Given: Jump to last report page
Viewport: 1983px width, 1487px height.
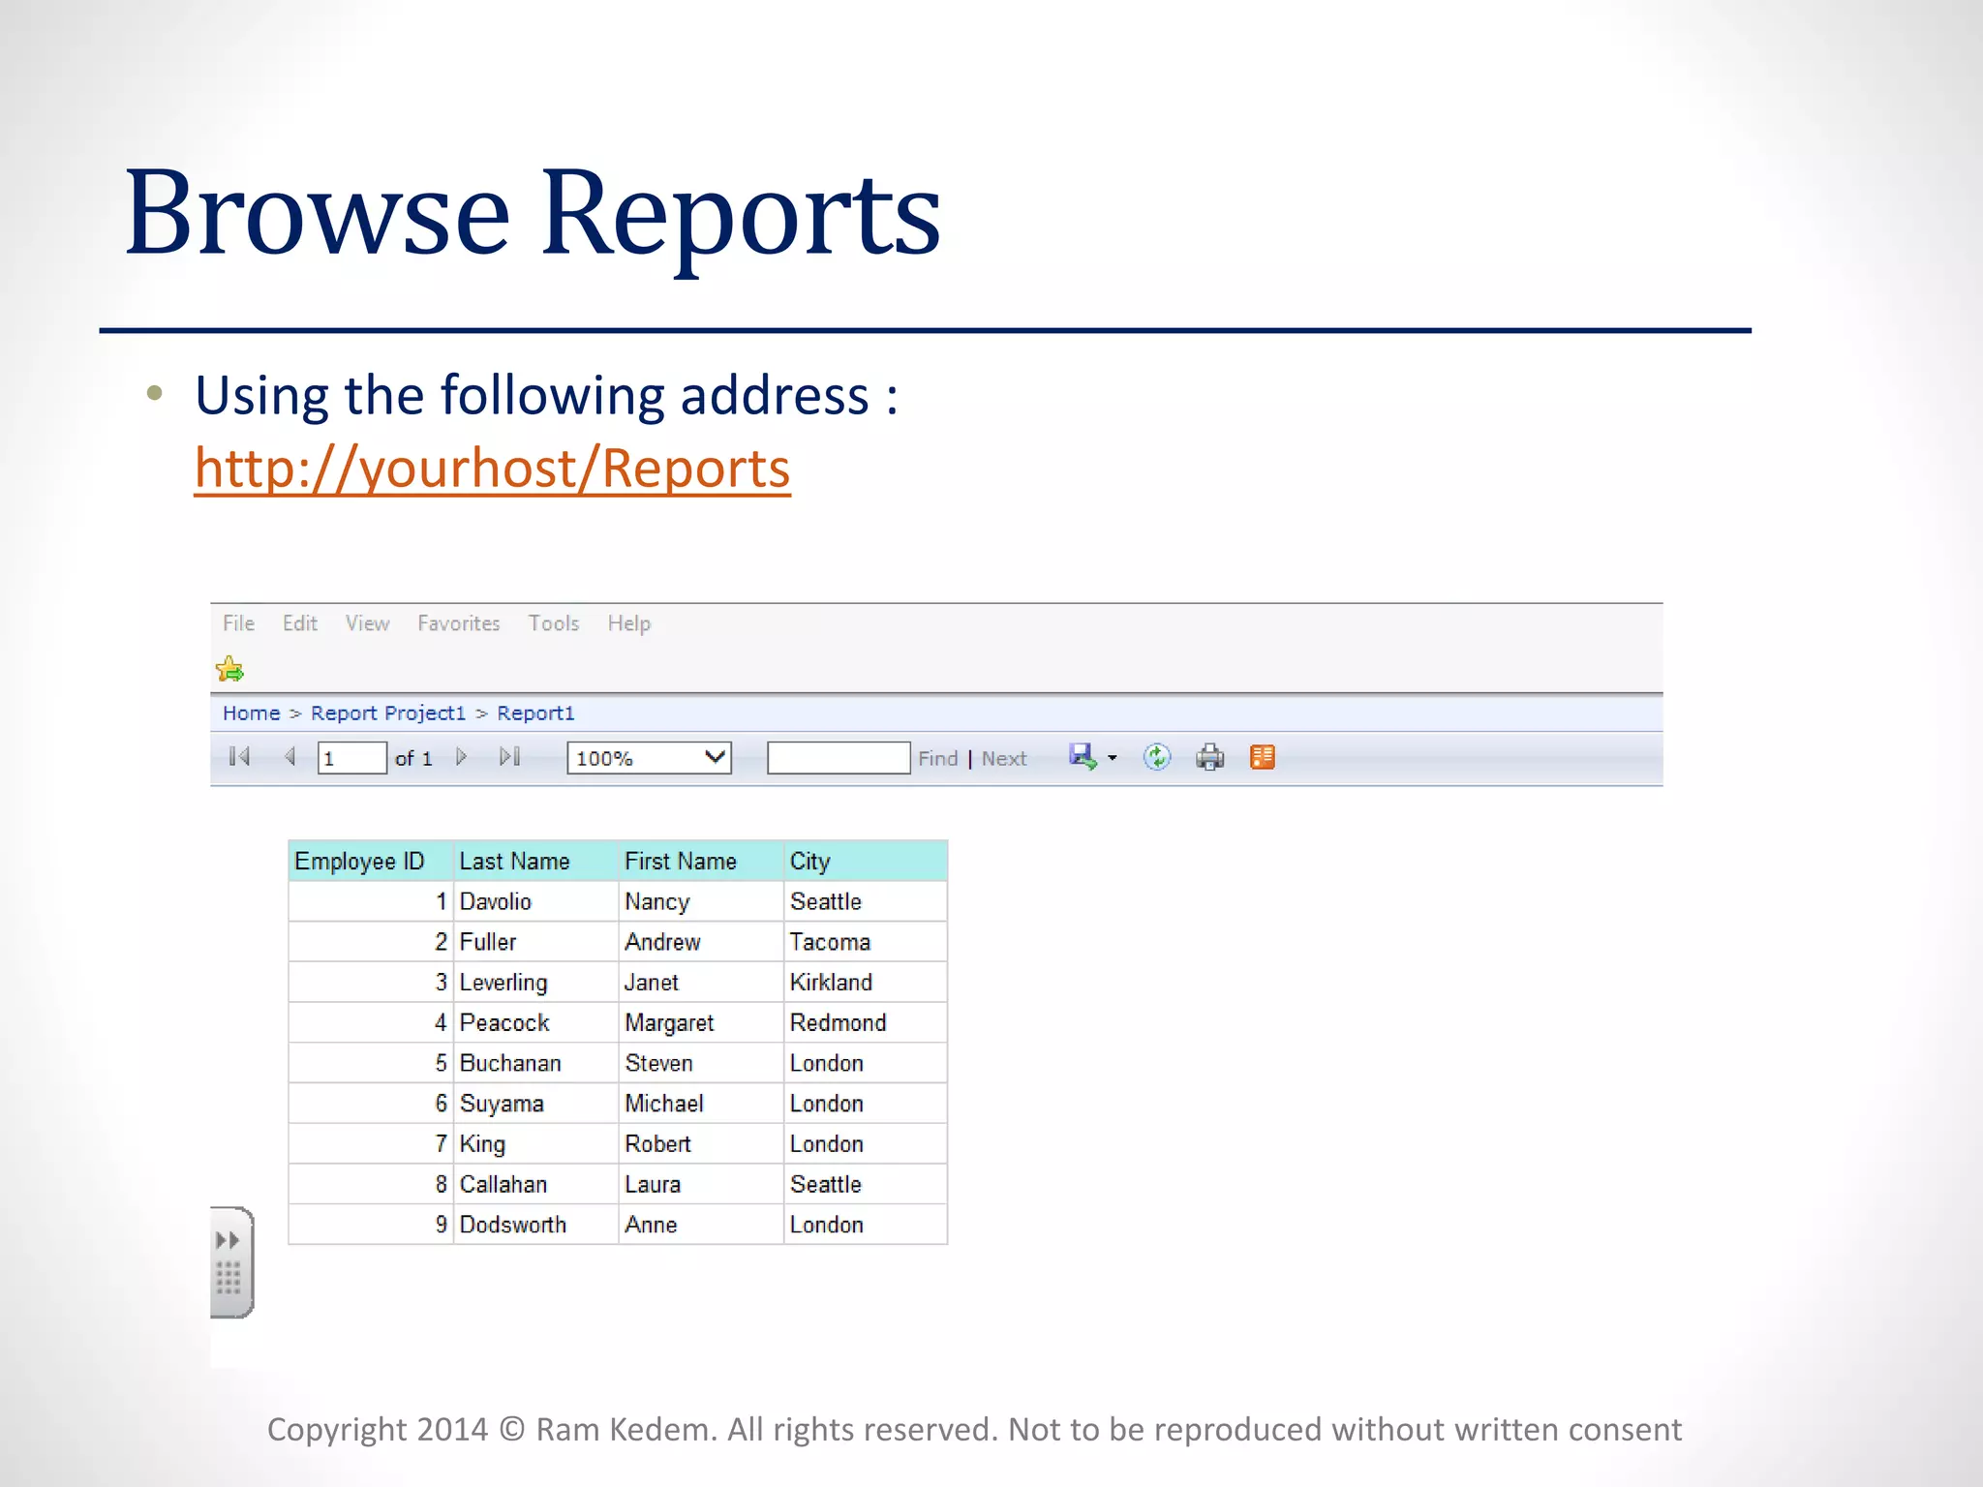Looking at the screenshot, I should pos(510,757).
